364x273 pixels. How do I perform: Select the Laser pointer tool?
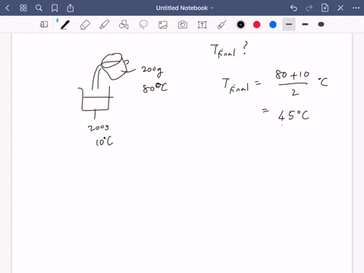point(221,24)
